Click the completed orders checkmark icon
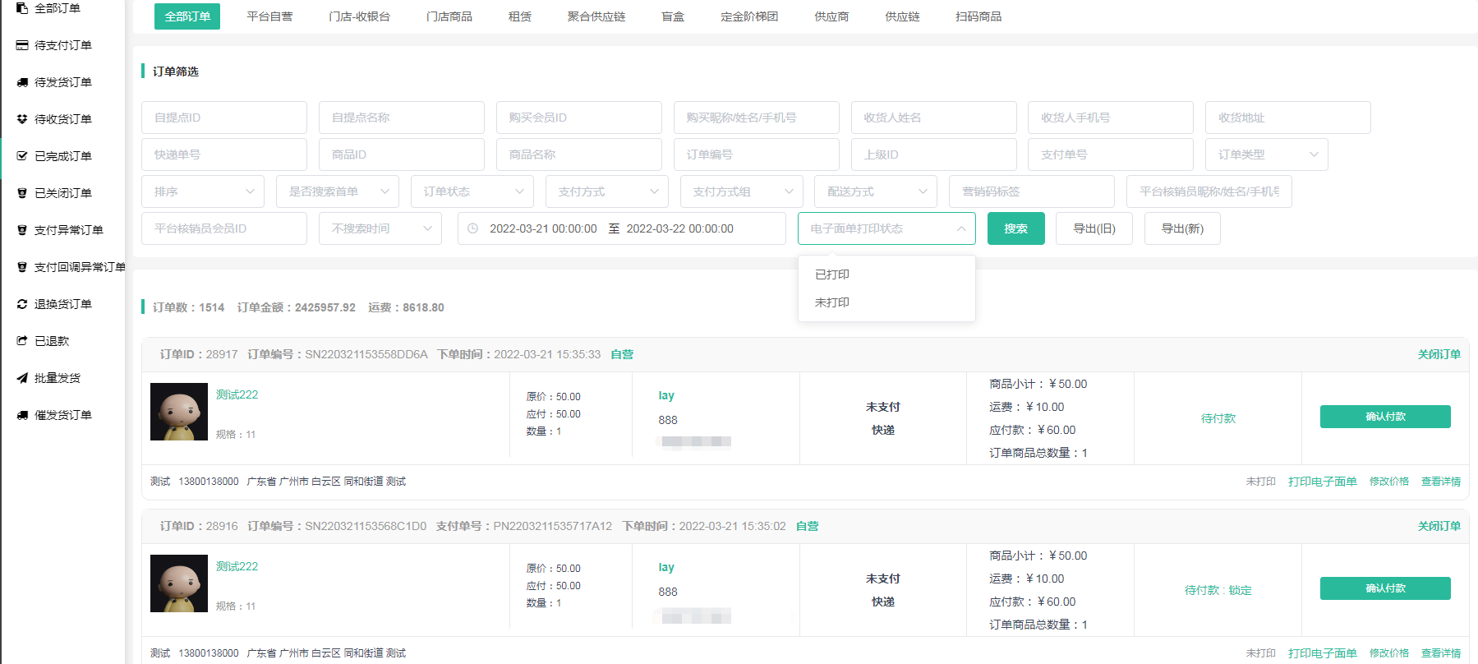The image size is (1478, 664). pyautogui.click(x=22, y=156)
